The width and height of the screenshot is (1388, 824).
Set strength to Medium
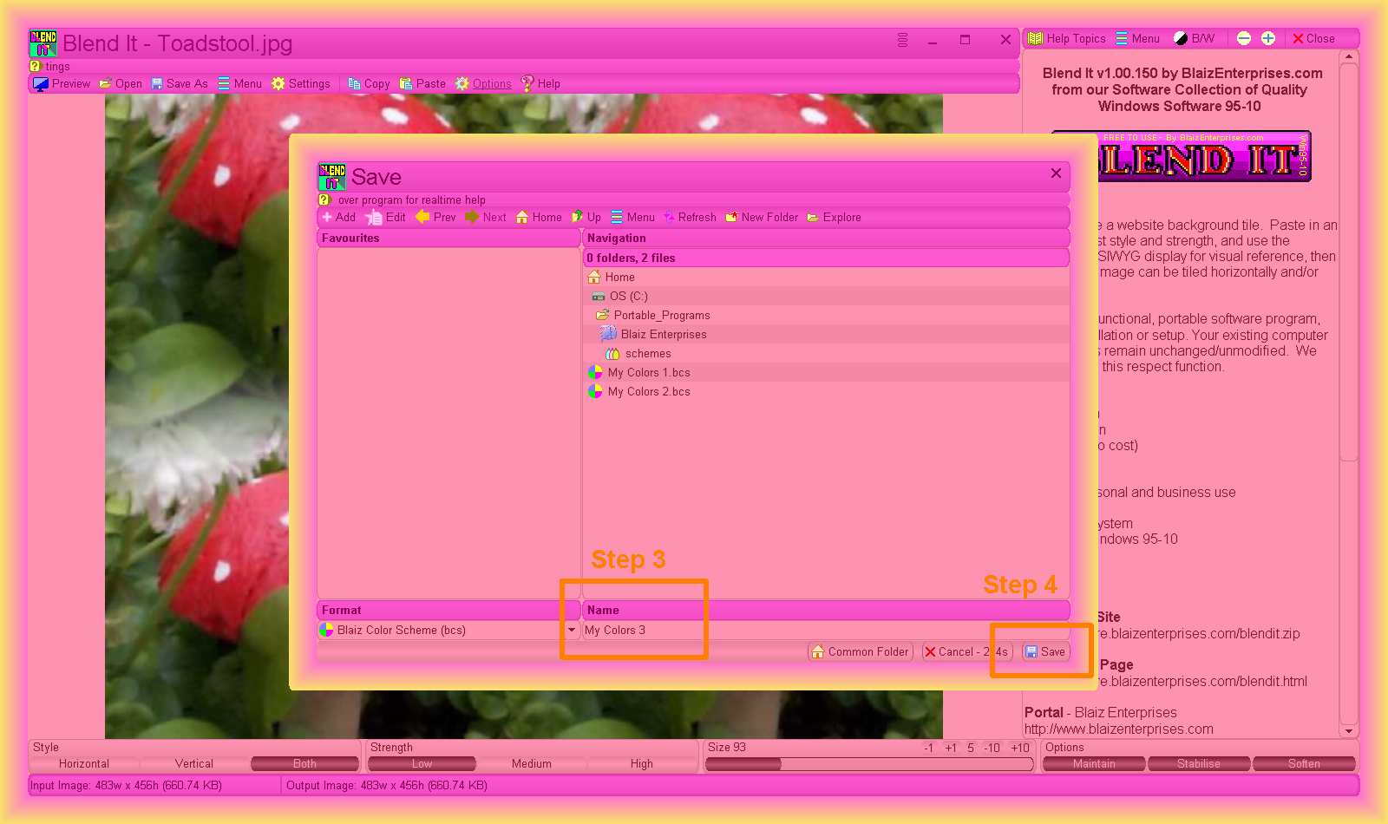coord(532,764)
